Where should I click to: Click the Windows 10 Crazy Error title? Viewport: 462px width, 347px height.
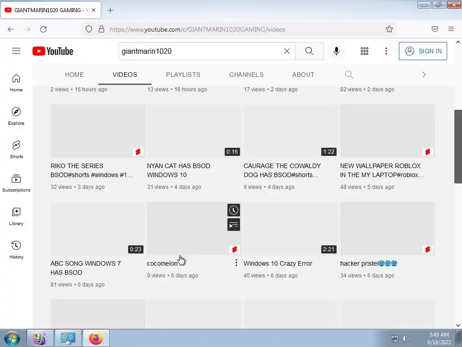pos(278,263)
